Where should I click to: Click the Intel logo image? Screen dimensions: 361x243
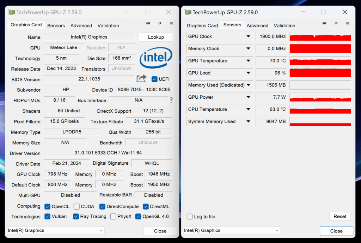point(156,57)
